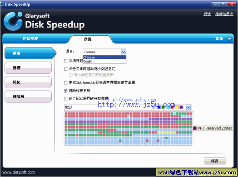The height and width of the screenshot is (177, 238).
Task: Pick the green scheme swatch
Action: point(164,107)
